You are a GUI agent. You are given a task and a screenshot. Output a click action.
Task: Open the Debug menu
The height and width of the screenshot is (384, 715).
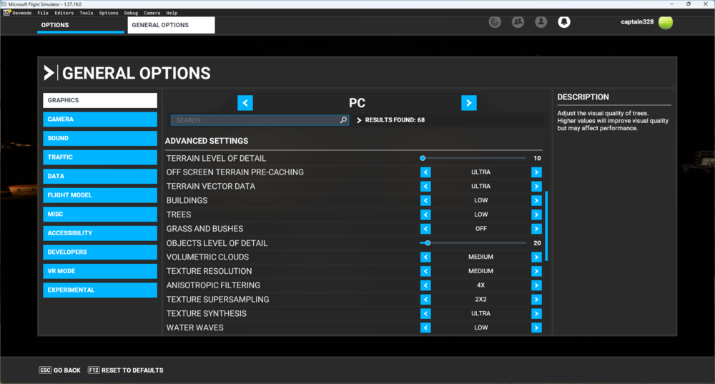tap(131, 13)
